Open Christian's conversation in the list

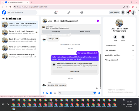tap(19, 56)
